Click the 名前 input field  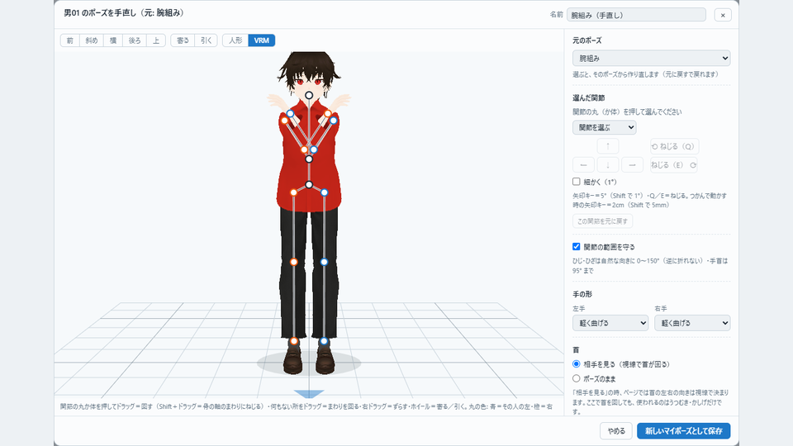pos(636,15)
